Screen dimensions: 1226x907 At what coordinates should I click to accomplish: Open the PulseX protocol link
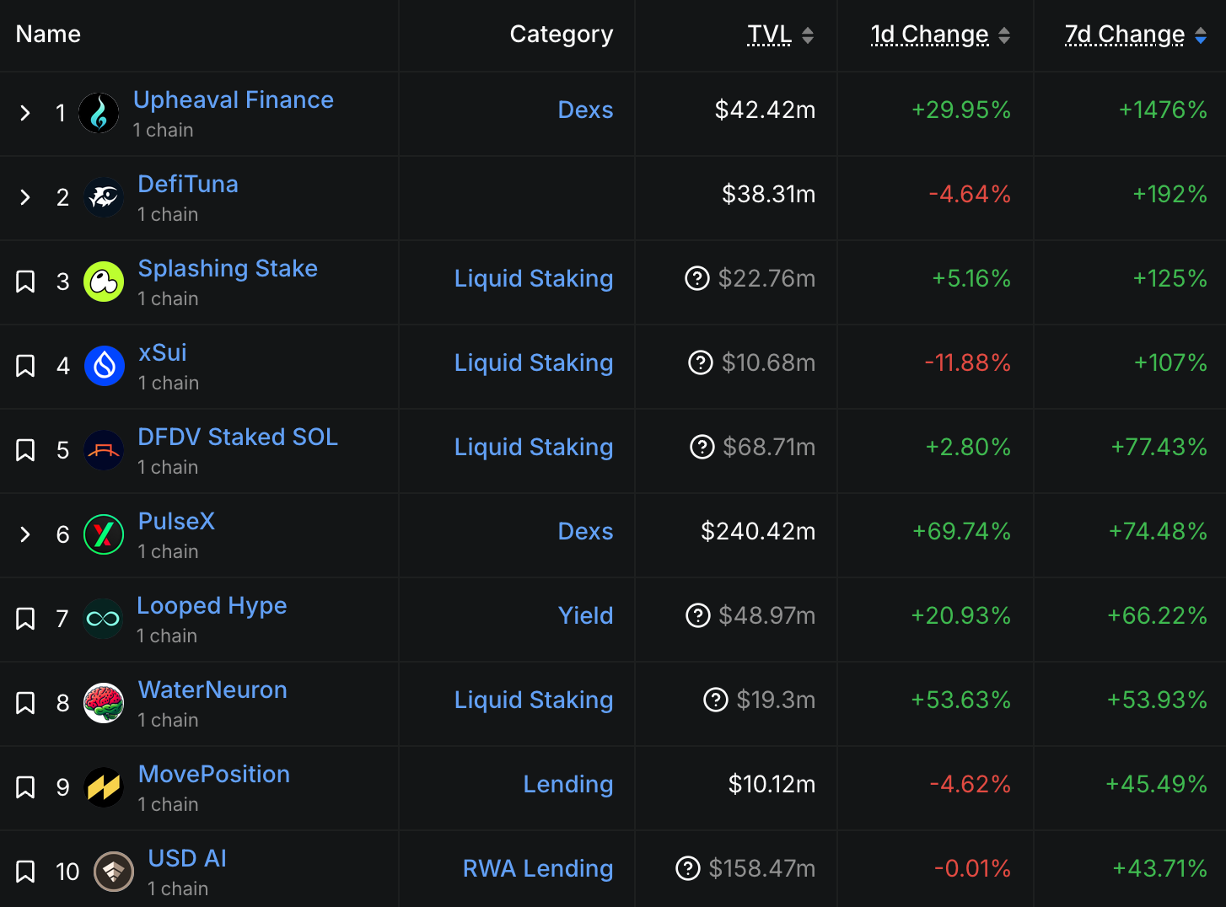(x=176, y=521)
